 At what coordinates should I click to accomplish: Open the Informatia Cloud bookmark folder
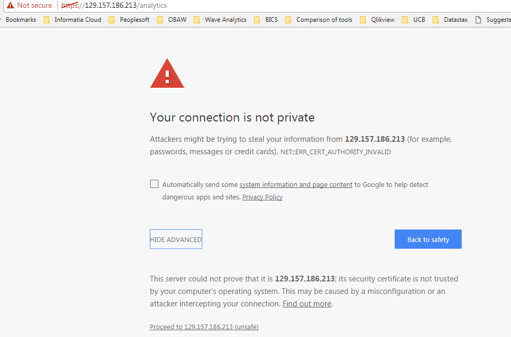(72, 20)
